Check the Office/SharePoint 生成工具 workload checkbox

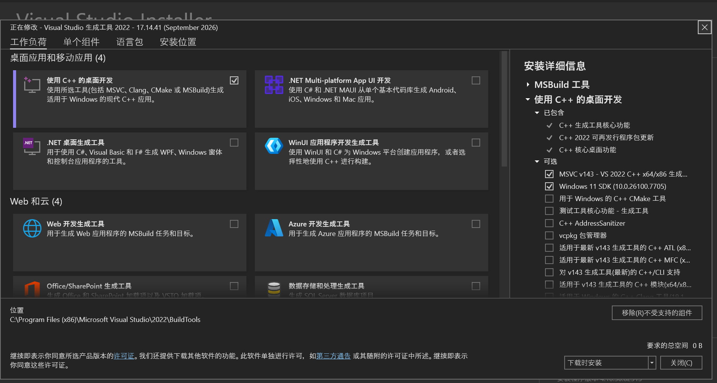tap(234, 286)
